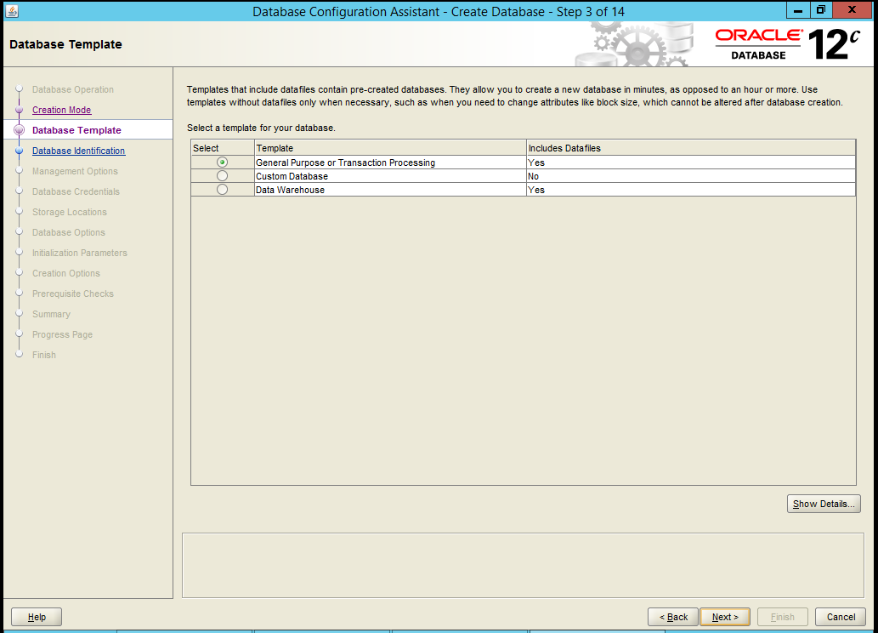Cancel the database creation wizard

coord(841,617)
